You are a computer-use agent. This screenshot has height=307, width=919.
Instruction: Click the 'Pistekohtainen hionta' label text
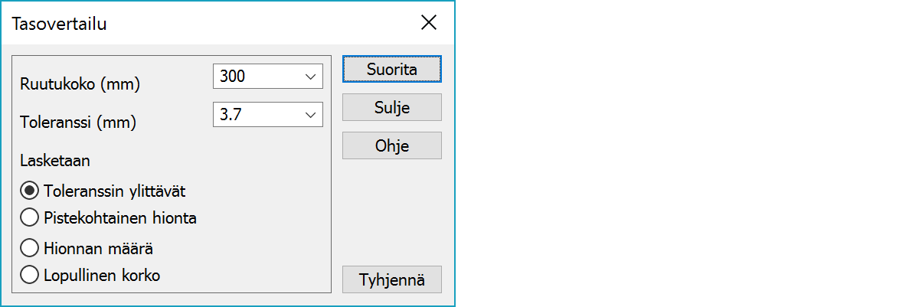click(120, 218)
